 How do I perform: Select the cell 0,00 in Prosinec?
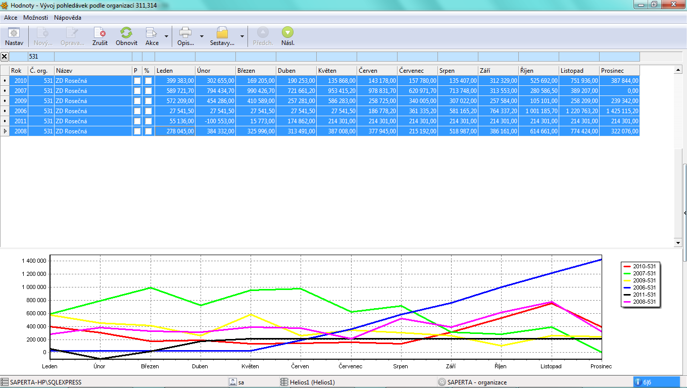click(x=619, y=90)
